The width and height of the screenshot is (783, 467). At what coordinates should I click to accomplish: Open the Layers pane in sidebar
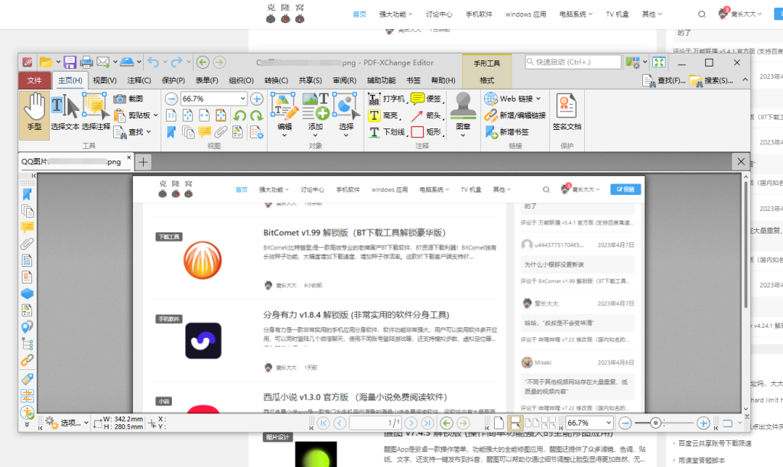pyautogui.click(x=27, y=293)
